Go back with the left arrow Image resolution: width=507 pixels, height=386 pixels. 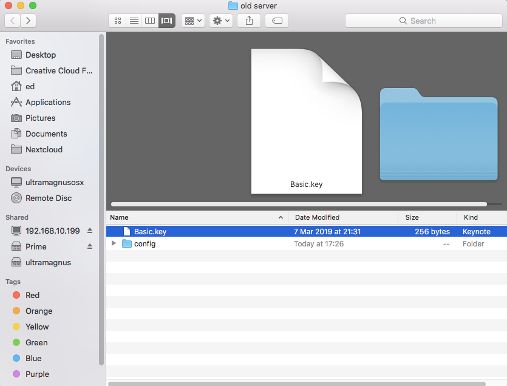tap(13, 21)
